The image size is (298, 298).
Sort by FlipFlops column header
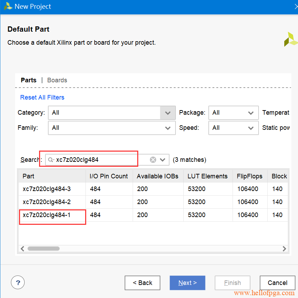click(250, 176)
